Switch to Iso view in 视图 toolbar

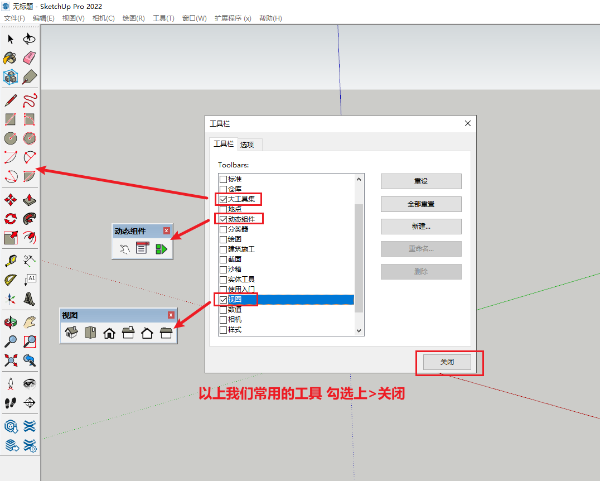(71, 333)
